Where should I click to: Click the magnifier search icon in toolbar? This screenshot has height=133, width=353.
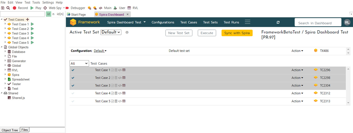(x=8, y=8)
